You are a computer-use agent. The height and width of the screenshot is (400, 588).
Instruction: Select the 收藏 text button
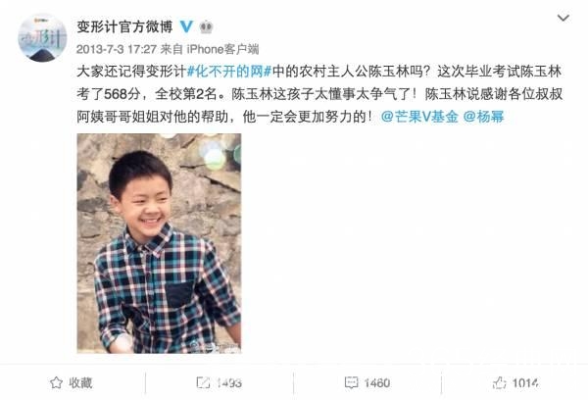point(80,382)
